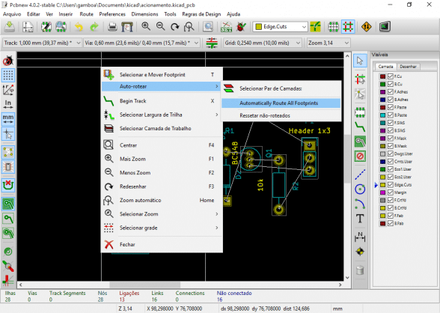Select the add keepout area tool
Viewport: 440px width, 313px height.
[x=360, y=156]
